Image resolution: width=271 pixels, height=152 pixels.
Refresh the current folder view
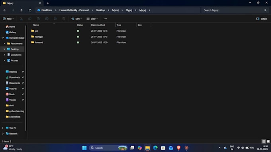coord(30,10)
